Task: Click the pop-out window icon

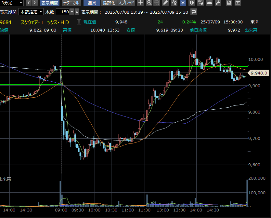Action: tap(238, 3)
